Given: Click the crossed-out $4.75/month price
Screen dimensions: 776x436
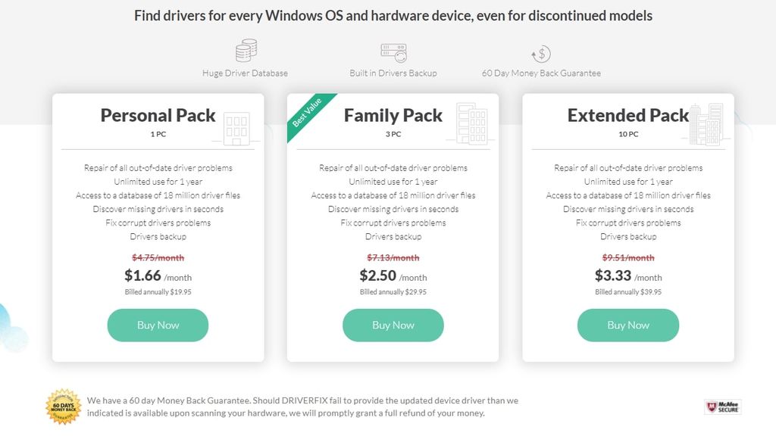Looking at the screenshot, I should tap(158, 257).
